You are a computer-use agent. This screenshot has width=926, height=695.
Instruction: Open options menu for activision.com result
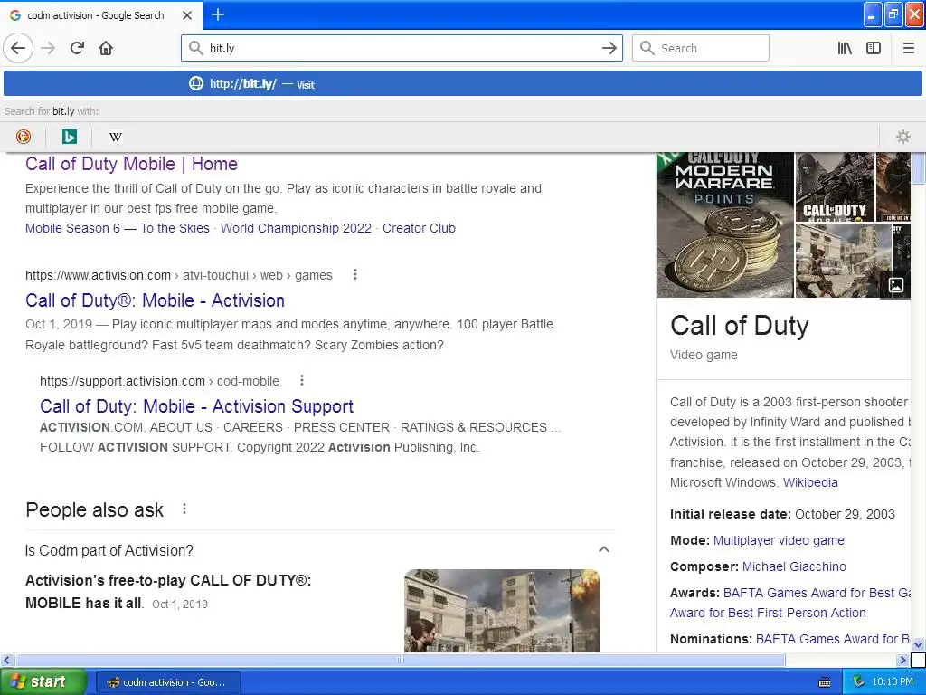coord(354,274)
